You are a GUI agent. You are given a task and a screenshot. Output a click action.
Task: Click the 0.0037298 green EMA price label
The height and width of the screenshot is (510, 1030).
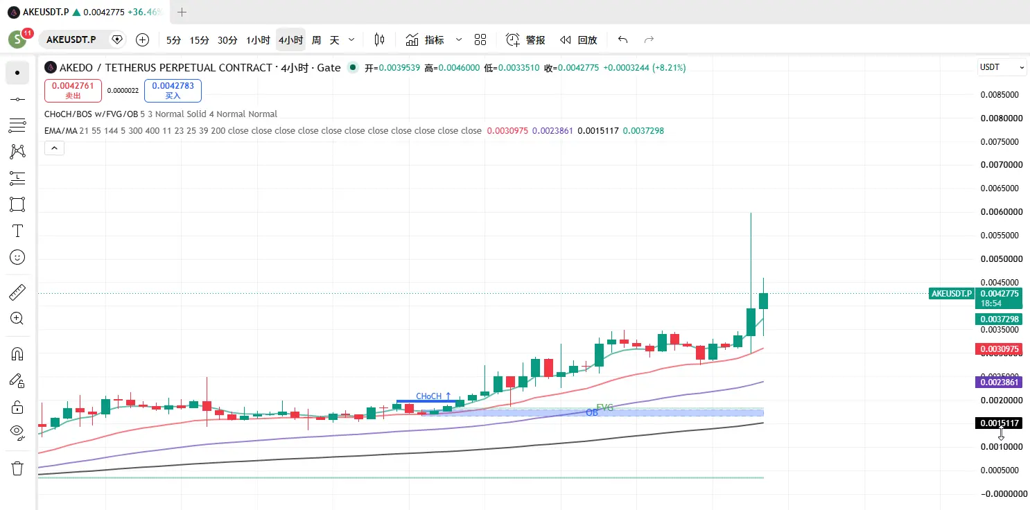998,319
